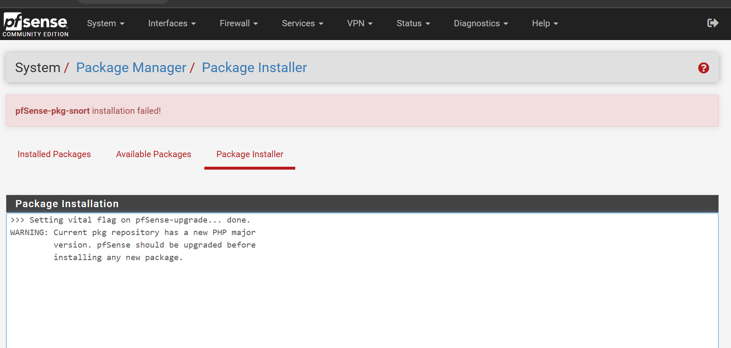Click the 'System' breadcrumb text
The image size is (731, 348).
(x=38, y=68)
